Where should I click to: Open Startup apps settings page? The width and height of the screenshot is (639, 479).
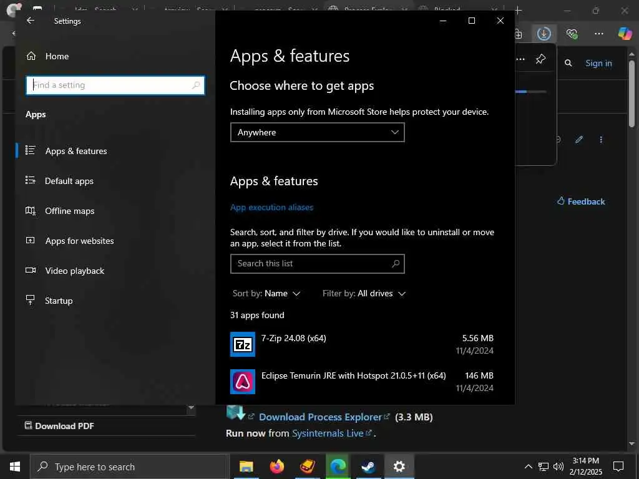point(59,301)
